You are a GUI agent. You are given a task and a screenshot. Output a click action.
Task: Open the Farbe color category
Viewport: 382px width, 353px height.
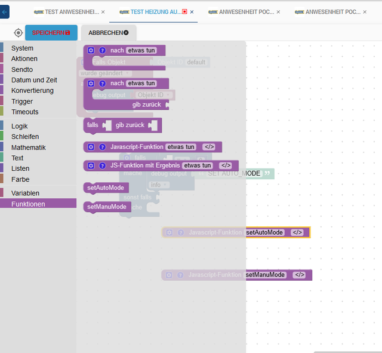tap(20, 179)
